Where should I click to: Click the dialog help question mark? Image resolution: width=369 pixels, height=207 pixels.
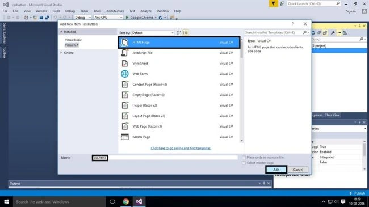click(293, 24)
